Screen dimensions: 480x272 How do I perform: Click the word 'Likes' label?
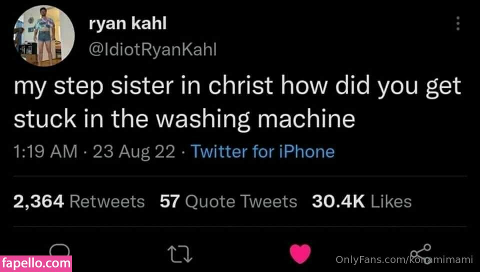coord(392,201)
